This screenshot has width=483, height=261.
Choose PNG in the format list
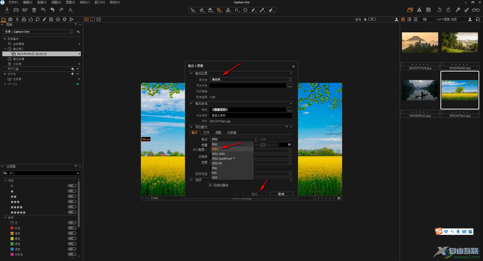232,168
